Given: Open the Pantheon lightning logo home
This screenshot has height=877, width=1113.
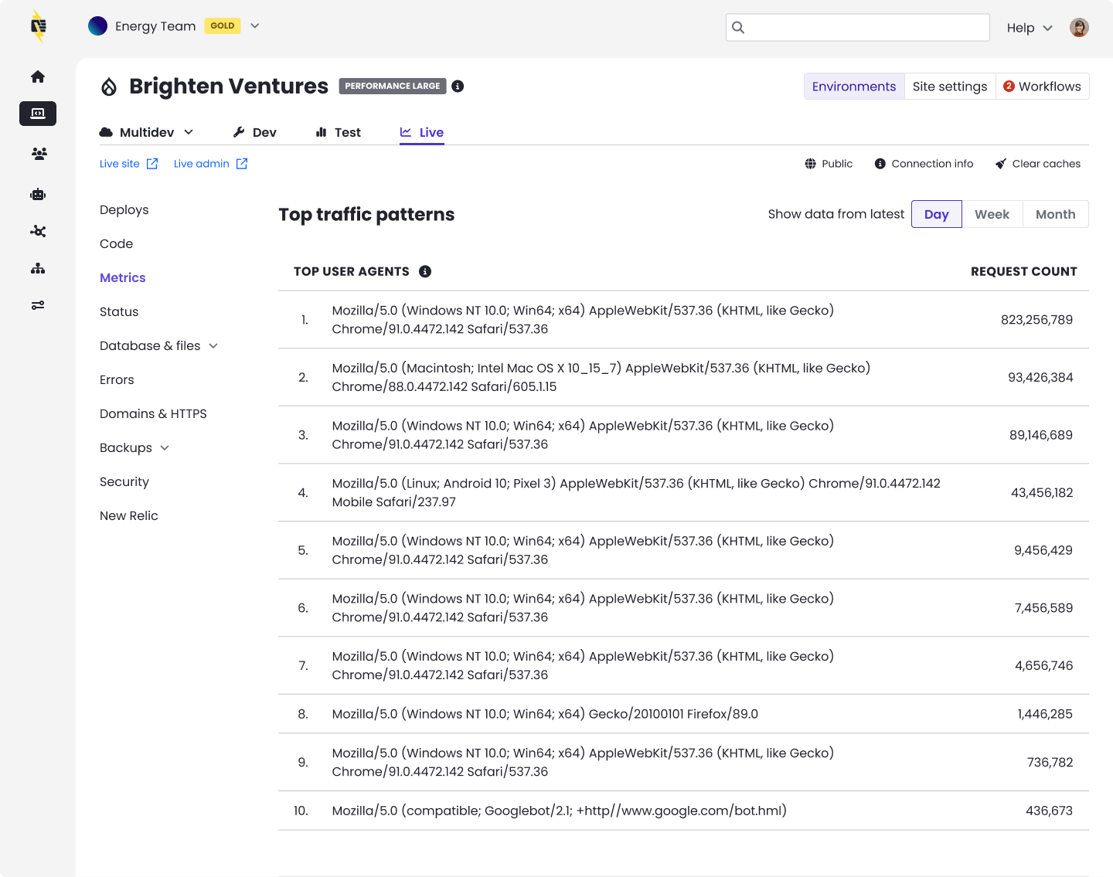Looking at the screenshot, I should (x=38, y=26).
